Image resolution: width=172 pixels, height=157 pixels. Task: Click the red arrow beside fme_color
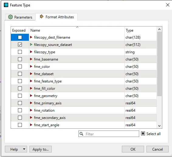pyautogui.click(x=31, y=66)
